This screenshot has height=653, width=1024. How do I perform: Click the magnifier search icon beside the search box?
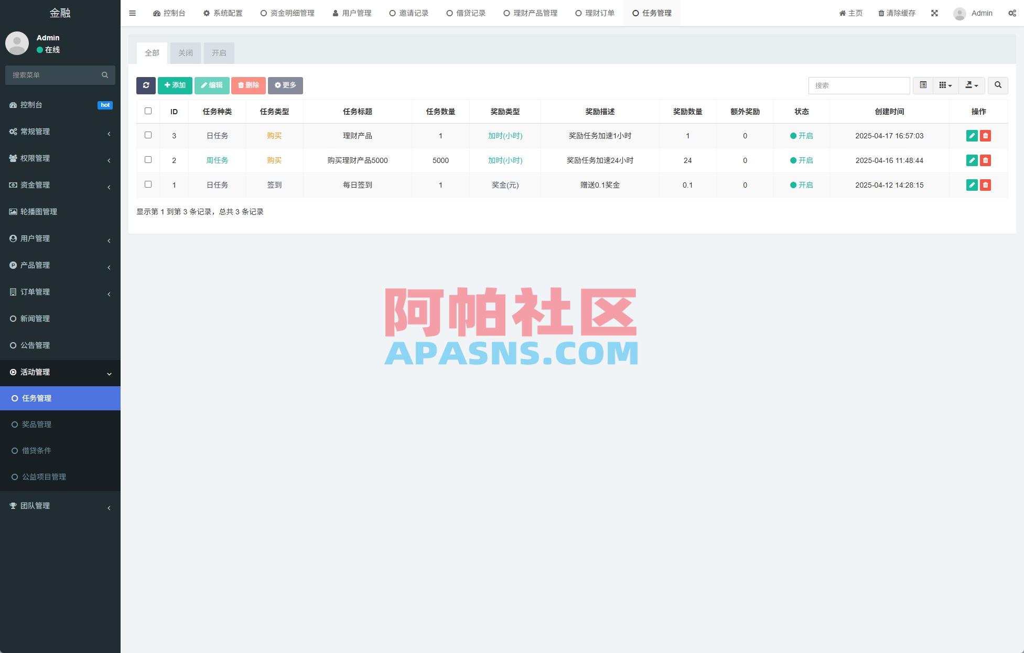coord(998,85)
